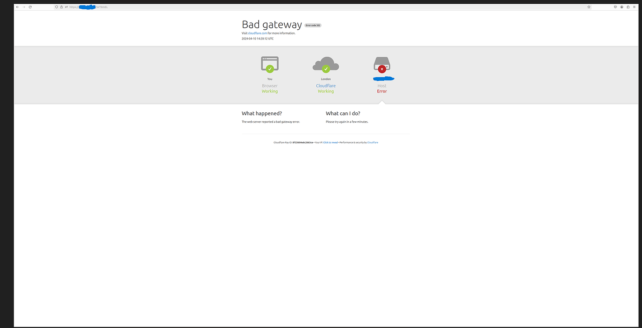Screen dimensions: 642x328
Task: Open the Cloudflare link under London
Action: (326, 86)
